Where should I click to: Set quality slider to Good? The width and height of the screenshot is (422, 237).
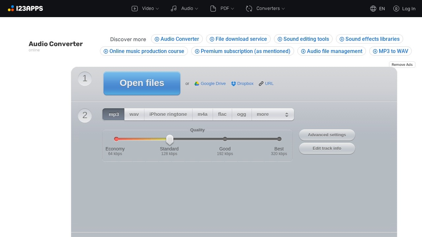pyautogui.click(x=225, y=139)
